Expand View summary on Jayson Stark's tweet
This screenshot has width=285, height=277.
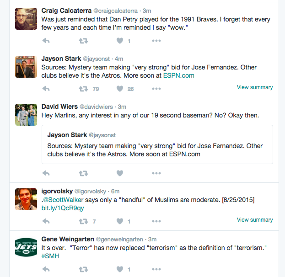[254, 87]
